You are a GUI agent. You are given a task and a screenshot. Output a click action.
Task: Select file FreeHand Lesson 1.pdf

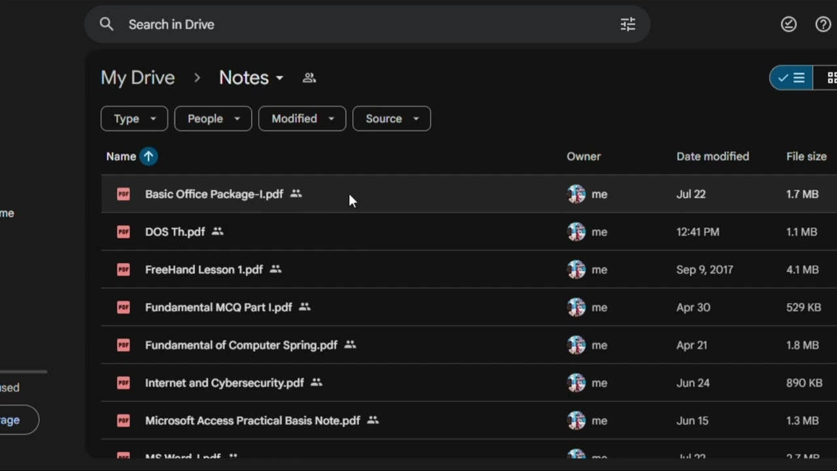pyautogui.click(x=204, y=270)
